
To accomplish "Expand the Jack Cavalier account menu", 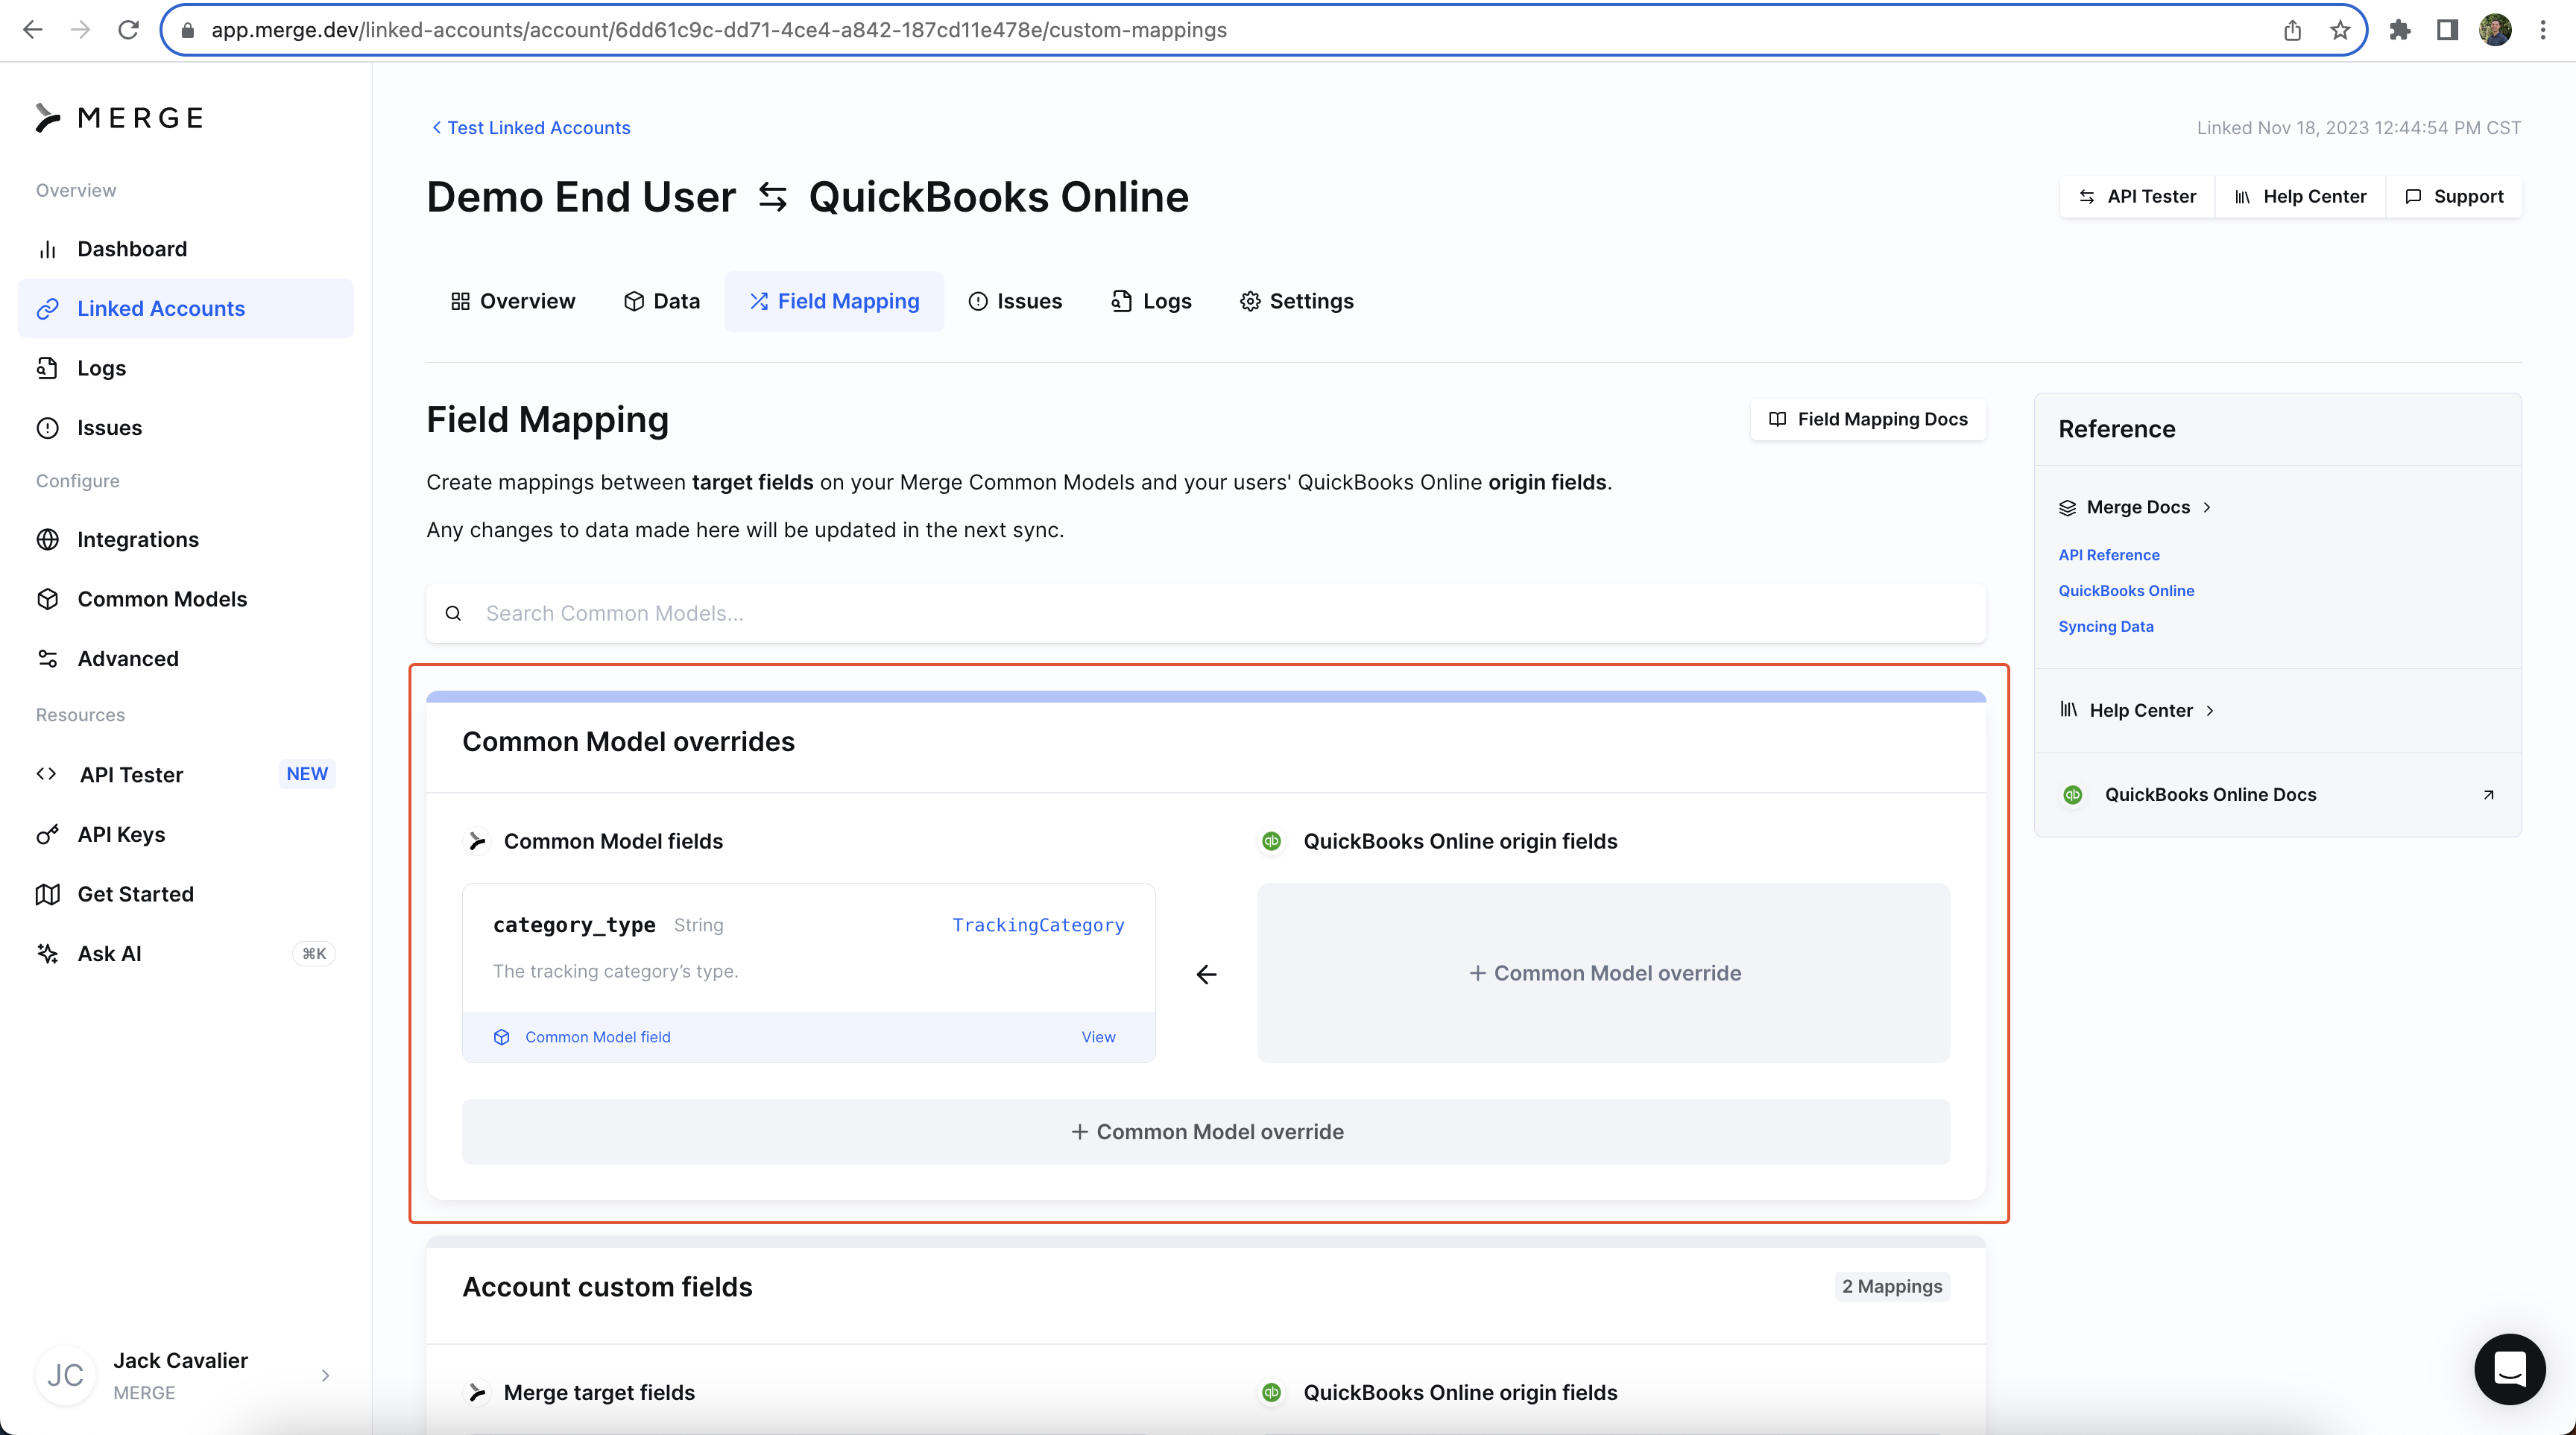I will click(325, 1375).
